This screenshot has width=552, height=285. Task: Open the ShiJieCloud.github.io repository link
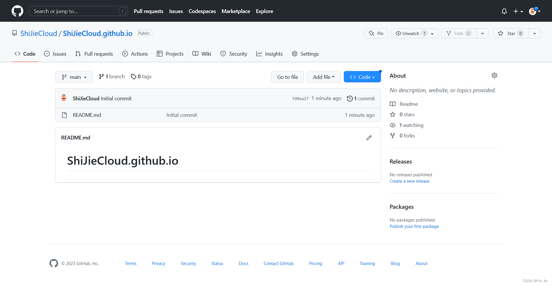(98, 33)
